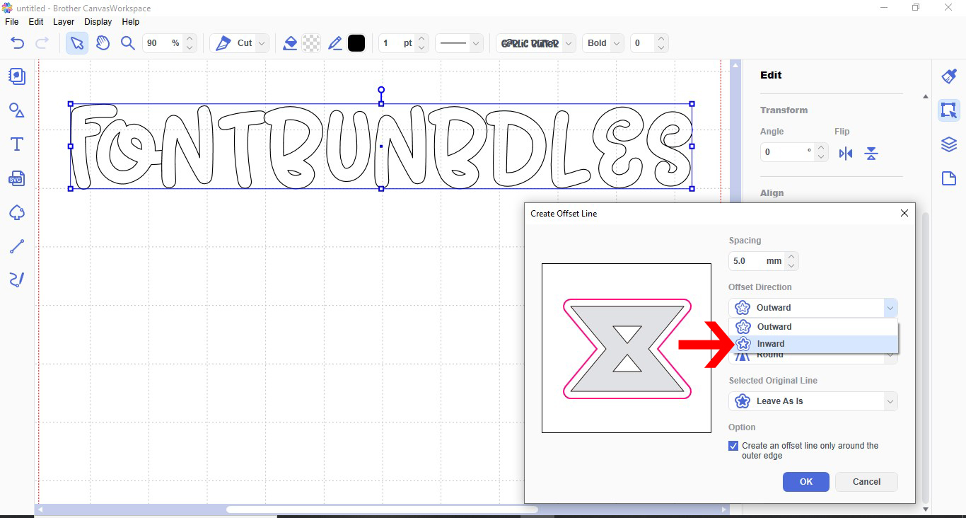The width and height of the screenshot is (966, 518).
Task: Open the Leave As Is dropdown
Action: point(813,401)
